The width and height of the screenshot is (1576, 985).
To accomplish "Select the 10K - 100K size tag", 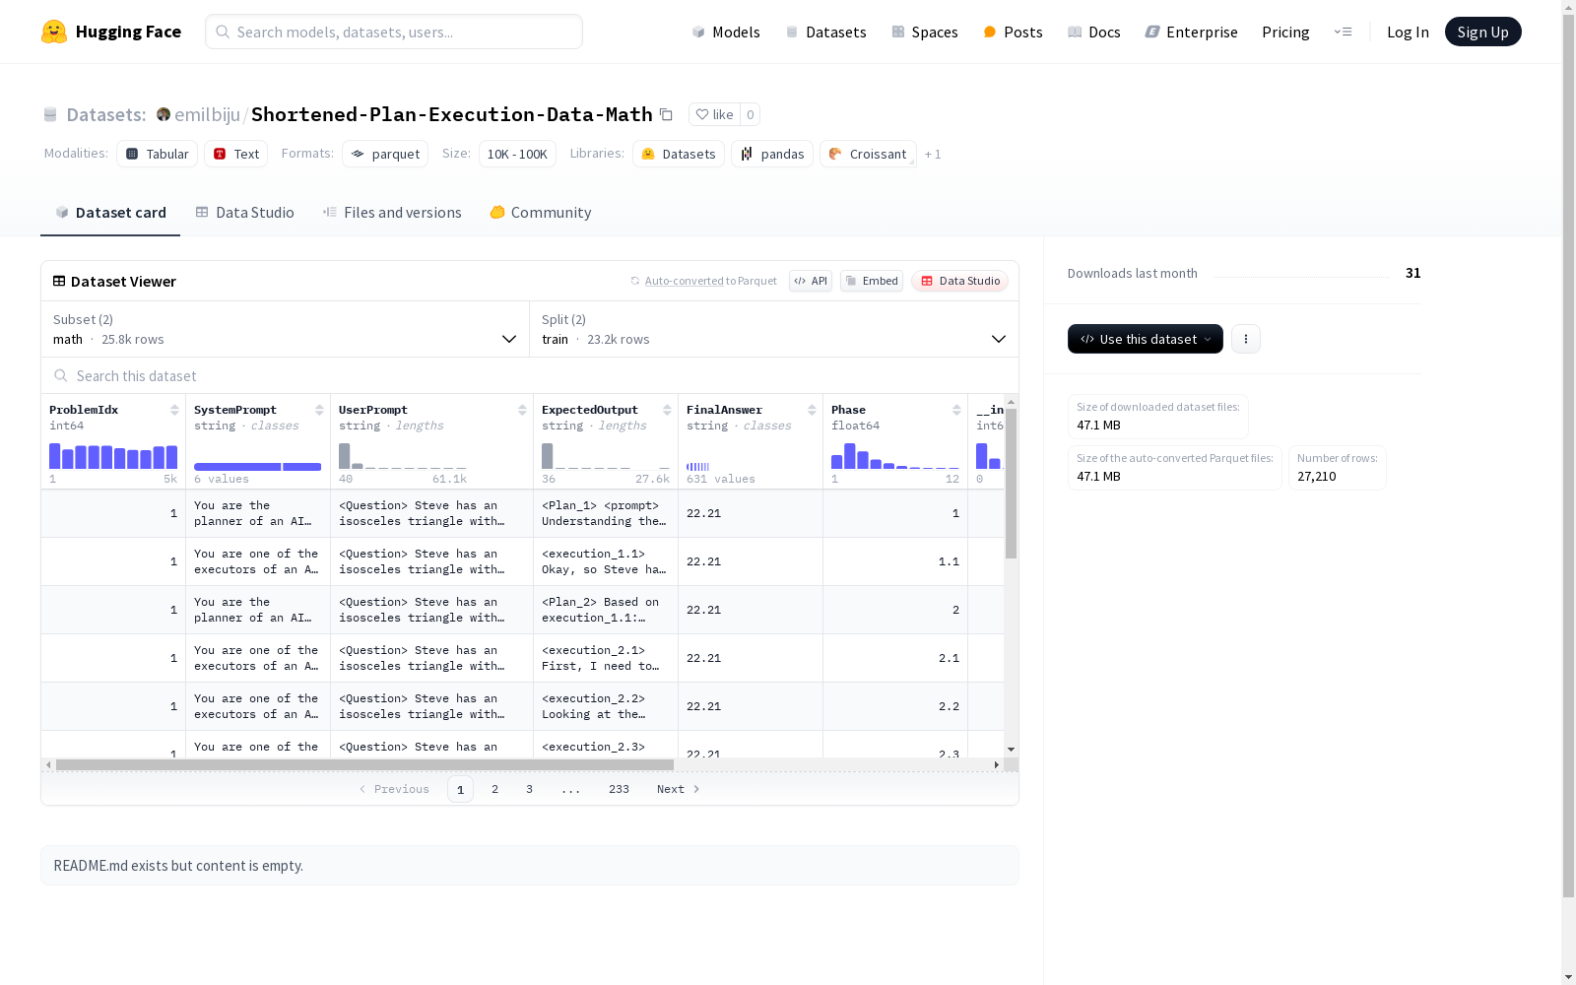I will tap(517, 154).
